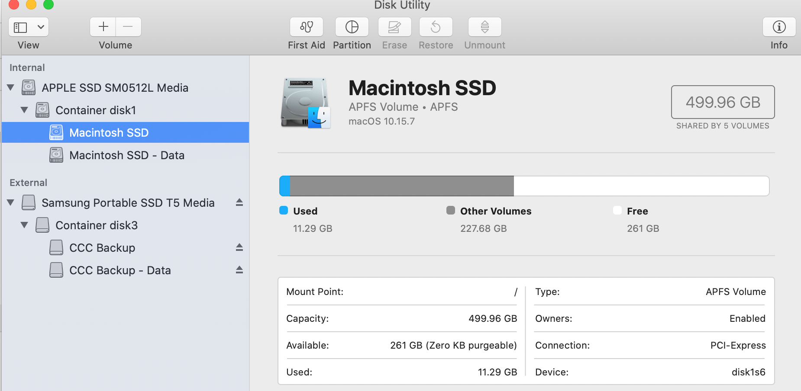
Task: Click the 499.96 GB capacity box
Action: [723, 102]
